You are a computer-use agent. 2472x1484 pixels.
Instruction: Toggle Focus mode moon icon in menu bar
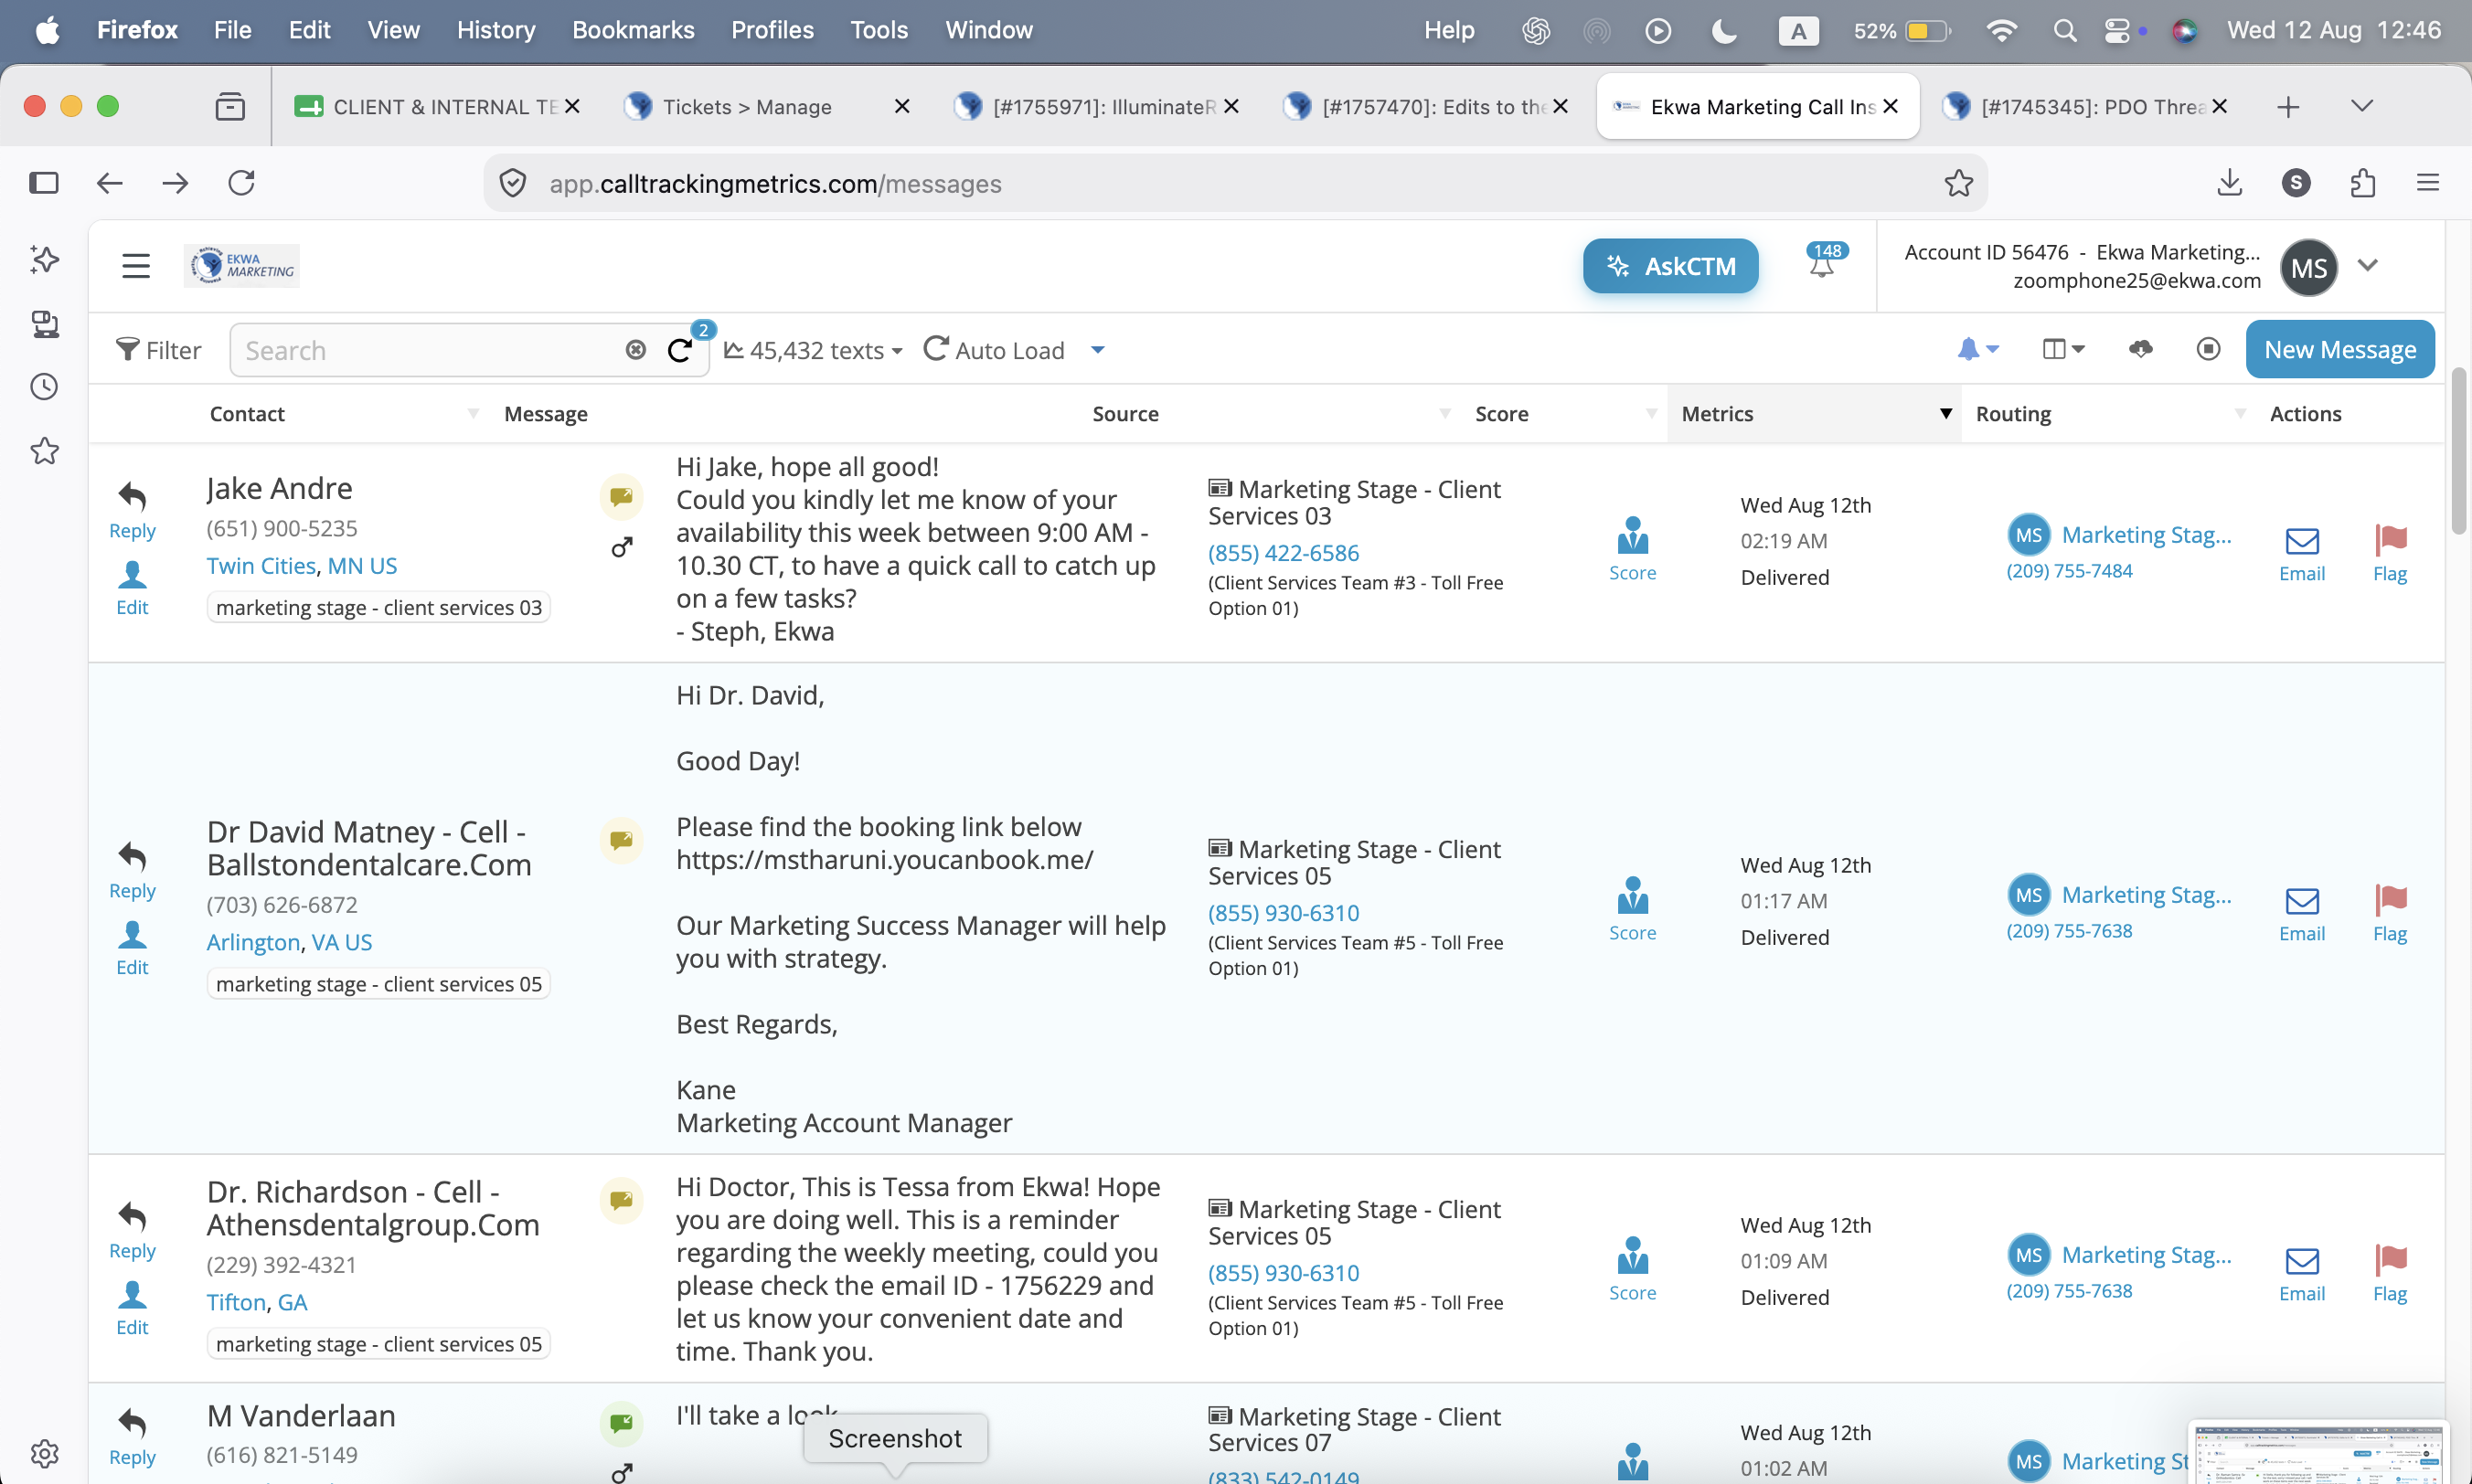click(x=1723, y=31)
